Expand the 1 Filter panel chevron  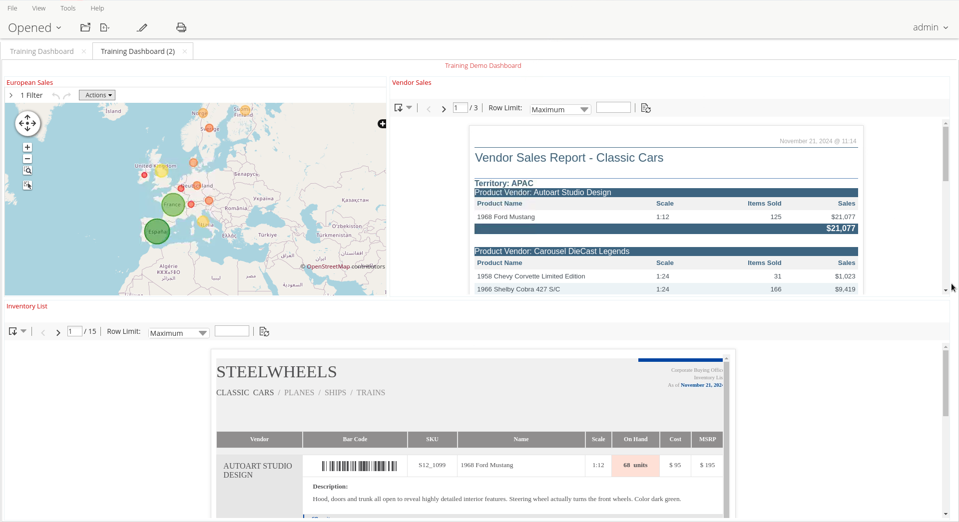tap(11, 95)
